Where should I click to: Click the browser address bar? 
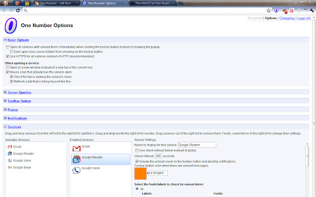[146, 10]
